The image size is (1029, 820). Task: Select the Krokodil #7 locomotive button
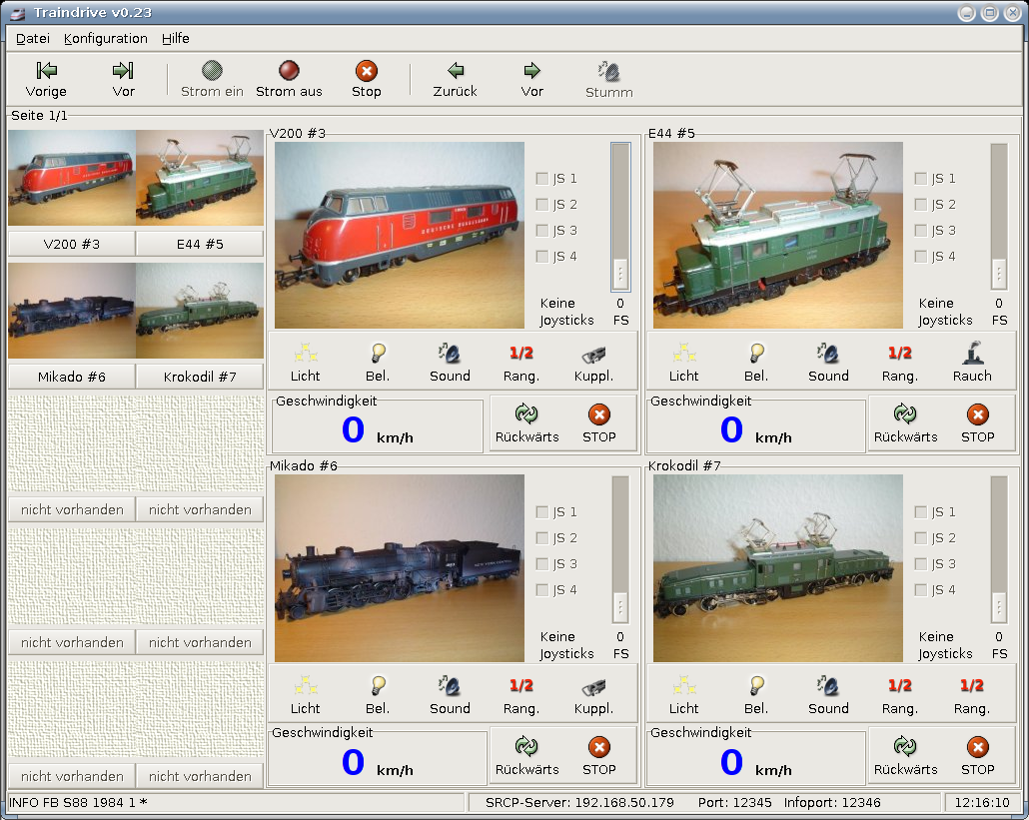200,377
